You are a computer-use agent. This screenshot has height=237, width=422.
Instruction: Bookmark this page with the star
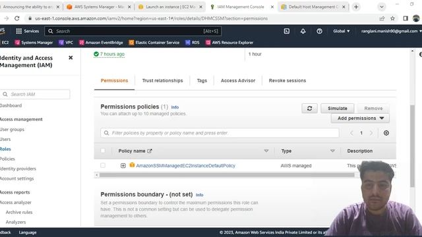coord(393,18)
